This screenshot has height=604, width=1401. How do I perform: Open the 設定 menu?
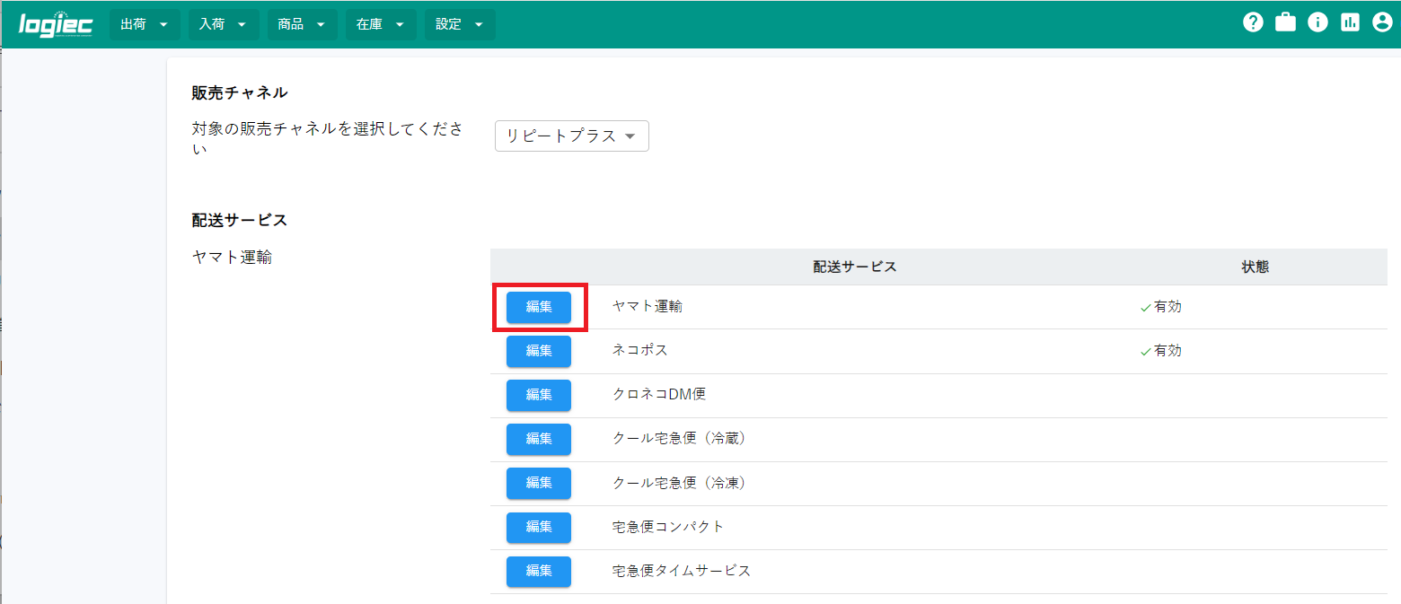point(460,24)
